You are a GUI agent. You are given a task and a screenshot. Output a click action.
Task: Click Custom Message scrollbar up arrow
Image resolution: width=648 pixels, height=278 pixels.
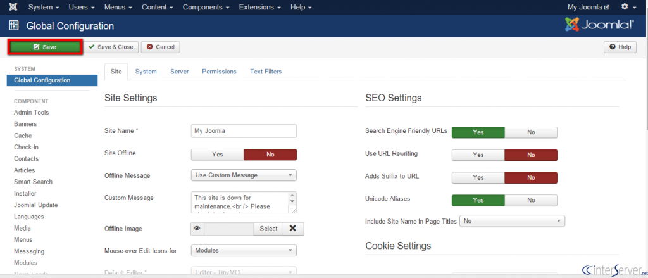point(293,195)
